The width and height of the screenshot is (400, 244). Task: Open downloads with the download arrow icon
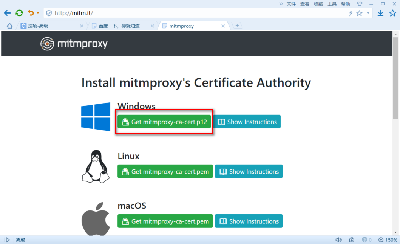click(380, 13)
